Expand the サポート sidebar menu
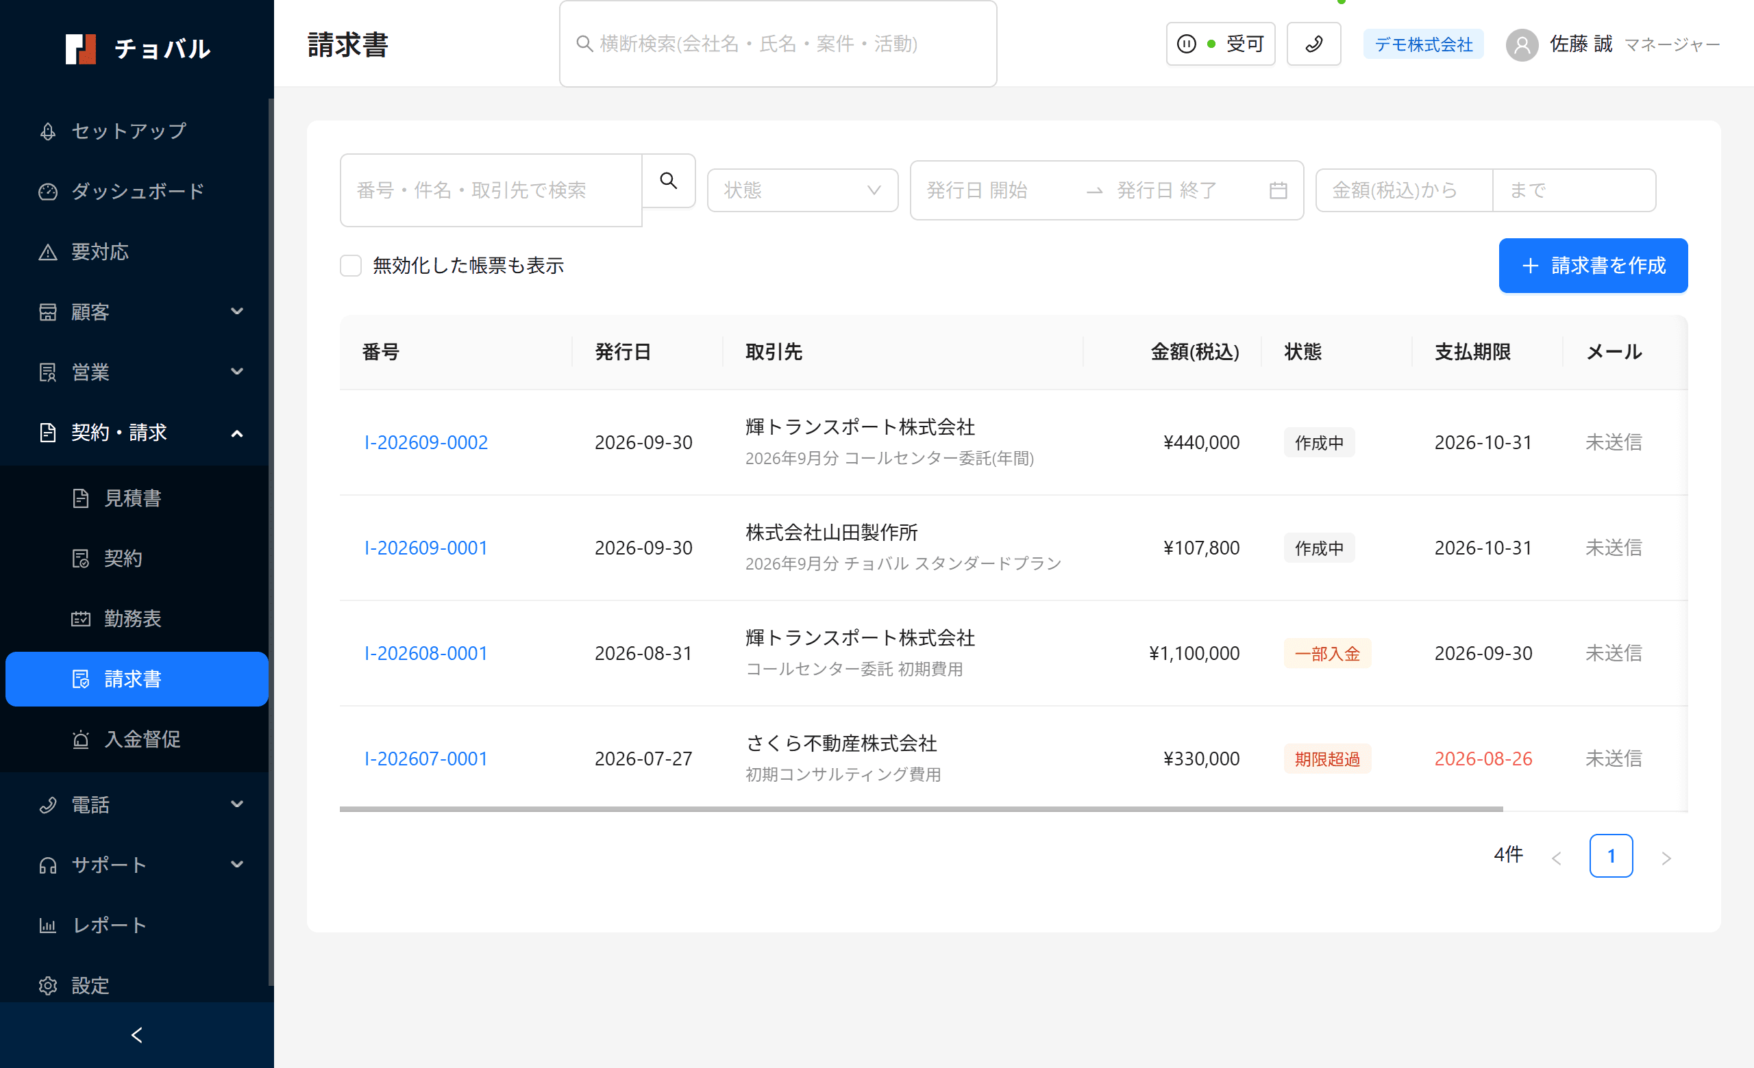The image size is (1754, 1068). click(x=136, y=865)
